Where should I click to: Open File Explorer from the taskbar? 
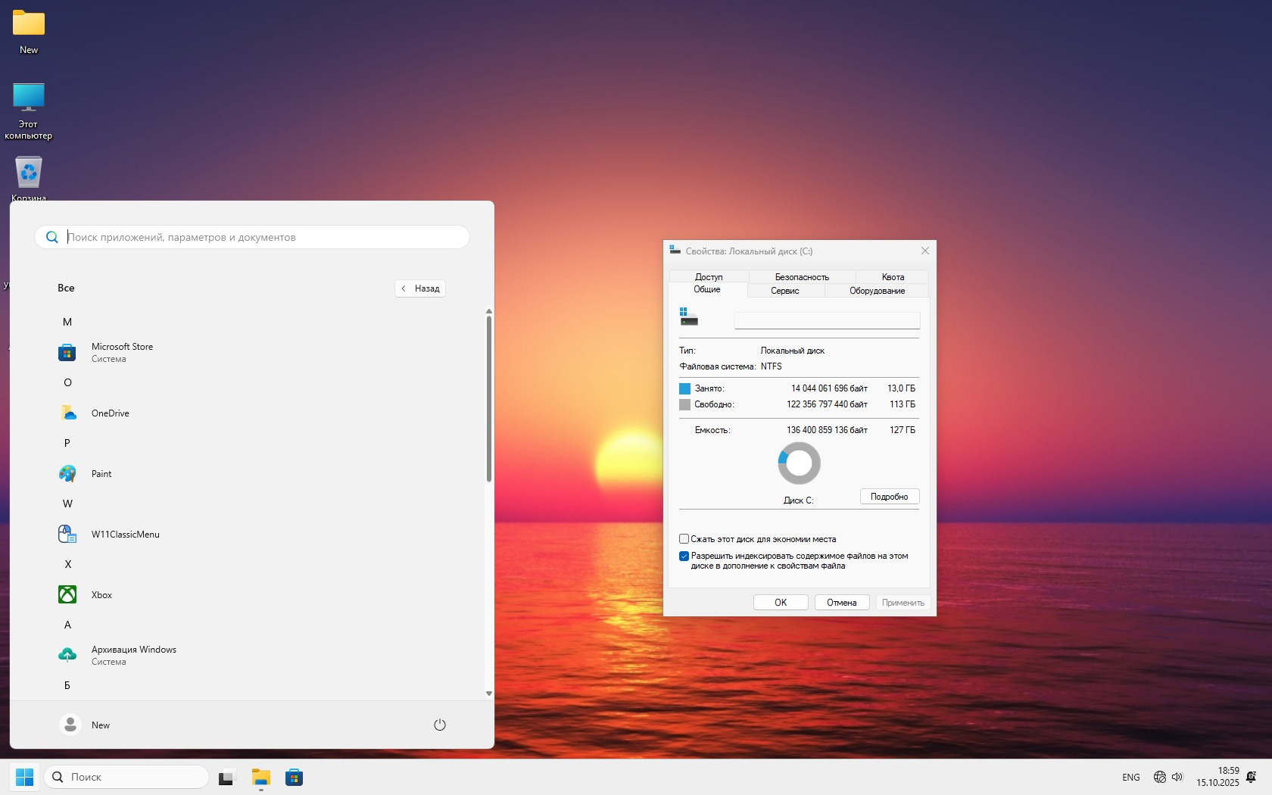tap(261, 778)
